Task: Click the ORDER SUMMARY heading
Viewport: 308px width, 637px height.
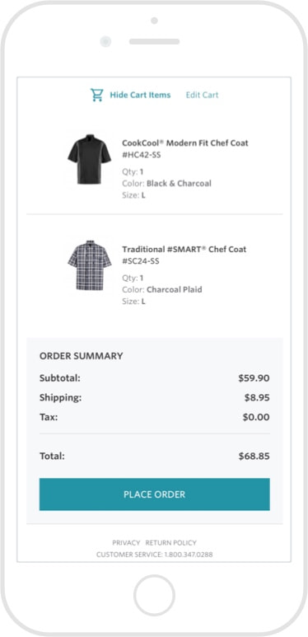Action: [x=82, y=356]
